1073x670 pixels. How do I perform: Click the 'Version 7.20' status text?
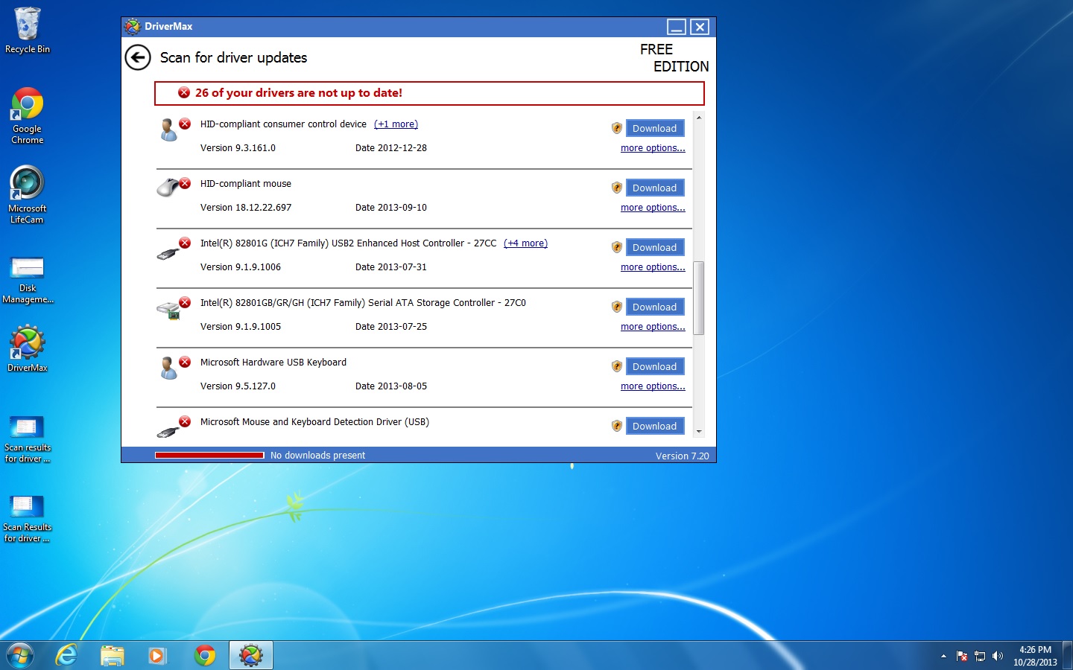683,456
